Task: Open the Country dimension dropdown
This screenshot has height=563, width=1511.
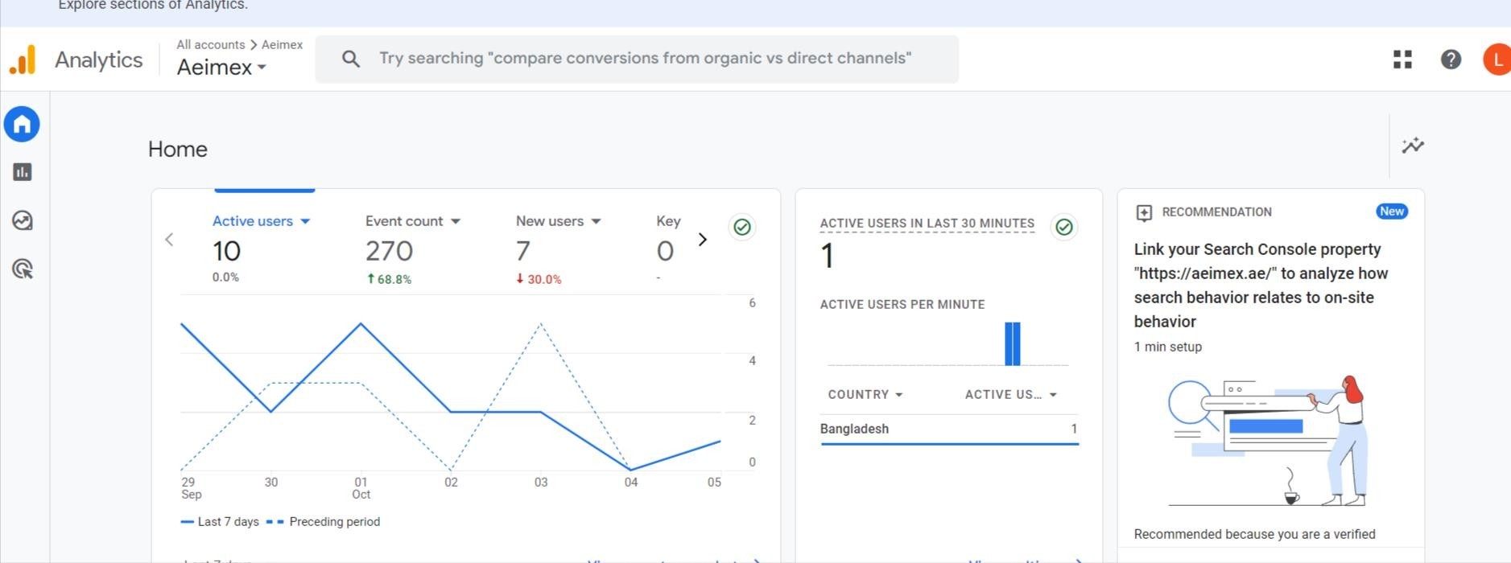Action: 865,395
